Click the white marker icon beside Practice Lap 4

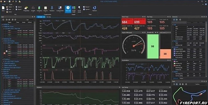click(x=7, y=51)
